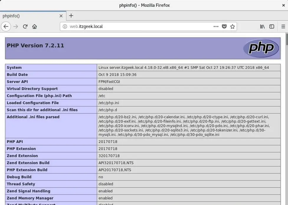Viewport: 288px width, 205px height.
Task: Select disabled value for Thread Safety
Action: 106,184
